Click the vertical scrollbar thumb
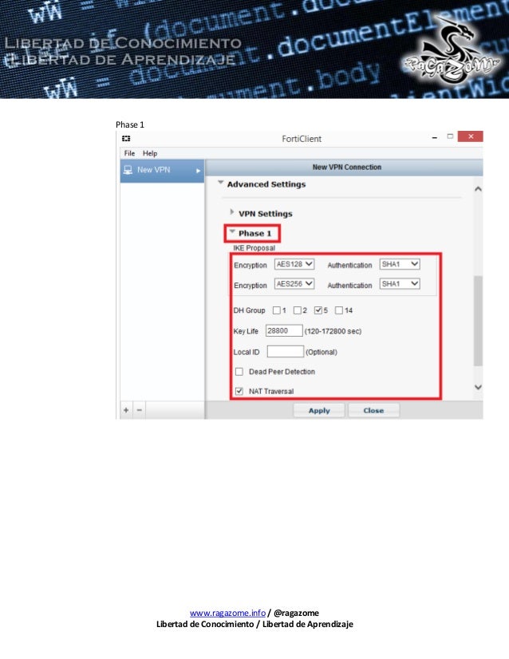 pyautogui.click(x=478, y=321)
